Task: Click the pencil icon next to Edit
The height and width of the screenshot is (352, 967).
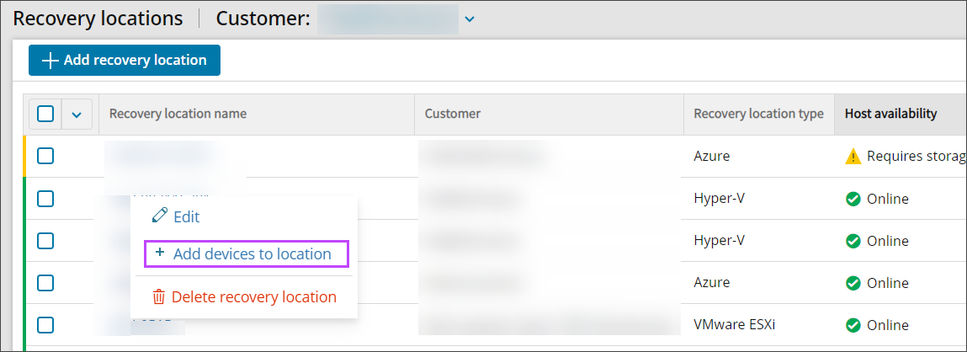Action: pyautogui.click(x=159, y=216)
